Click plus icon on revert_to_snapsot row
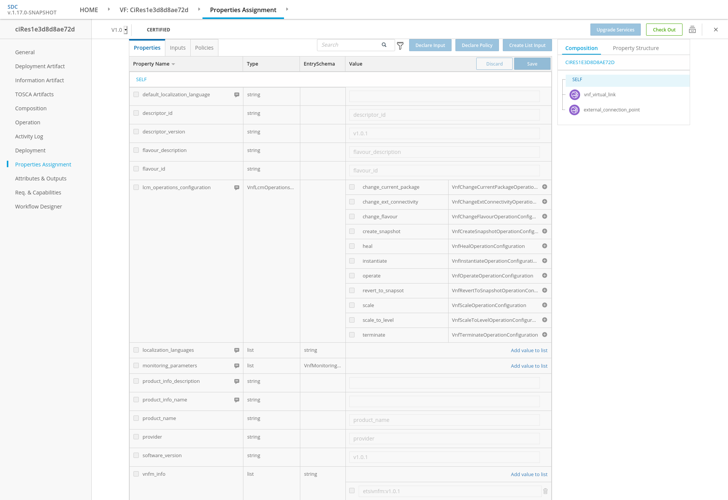The image size is (728, 500). [x=544, y=290]
